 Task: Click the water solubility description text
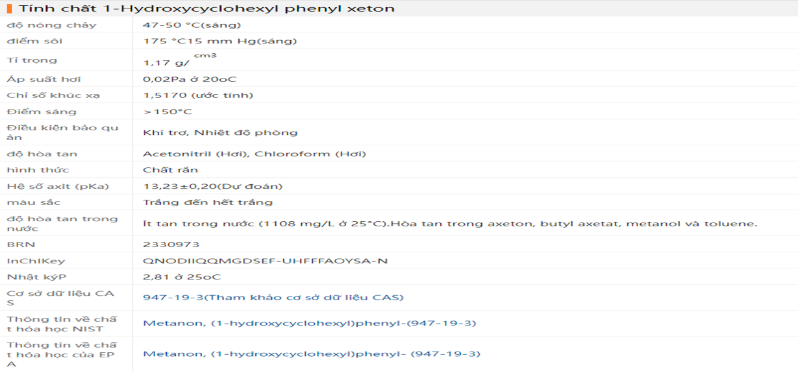(450, 224)
